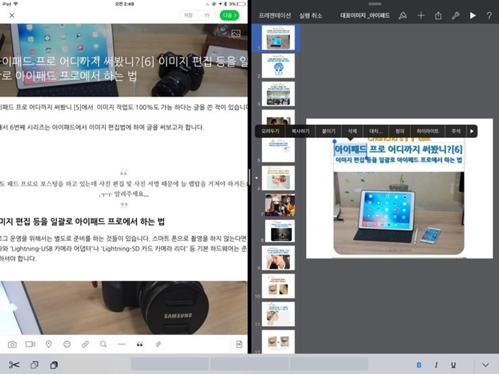This screenshot has height=374, width=499.
Task: Insert a video with the camcorder icon
Action: point(31,344)
